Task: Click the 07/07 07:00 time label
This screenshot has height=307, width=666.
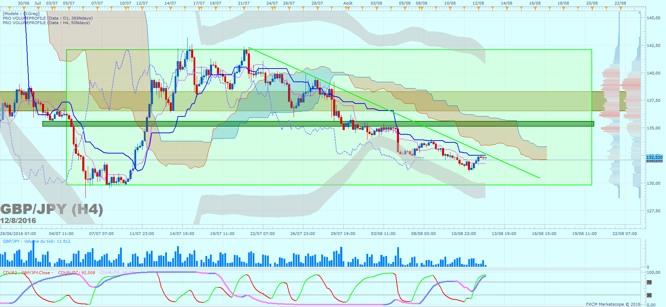Action: click(x=101, y=234)
